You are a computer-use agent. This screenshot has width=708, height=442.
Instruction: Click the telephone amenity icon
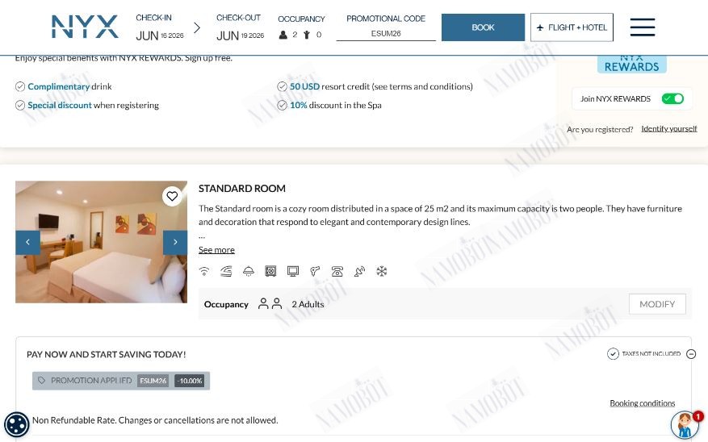coord(337,271)
